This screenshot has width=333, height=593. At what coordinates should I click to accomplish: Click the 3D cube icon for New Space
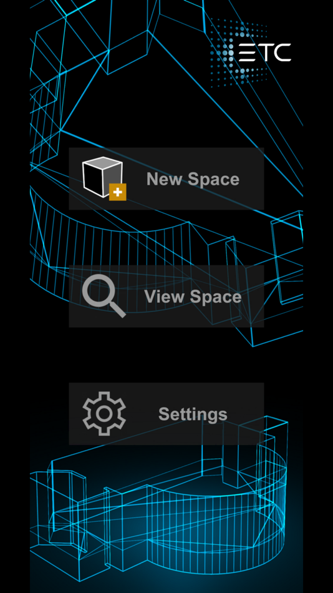pyautogui.click(x=103, y=177)
